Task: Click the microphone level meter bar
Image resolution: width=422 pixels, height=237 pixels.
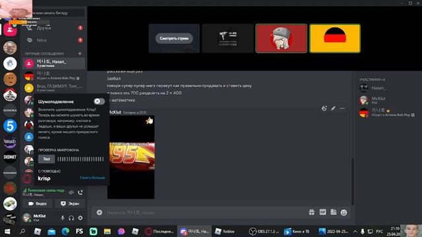Action: tap(80, 159)
